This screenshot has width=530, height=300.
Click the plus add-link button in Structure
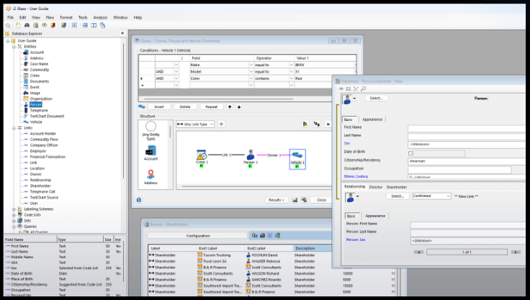point(221,124)
